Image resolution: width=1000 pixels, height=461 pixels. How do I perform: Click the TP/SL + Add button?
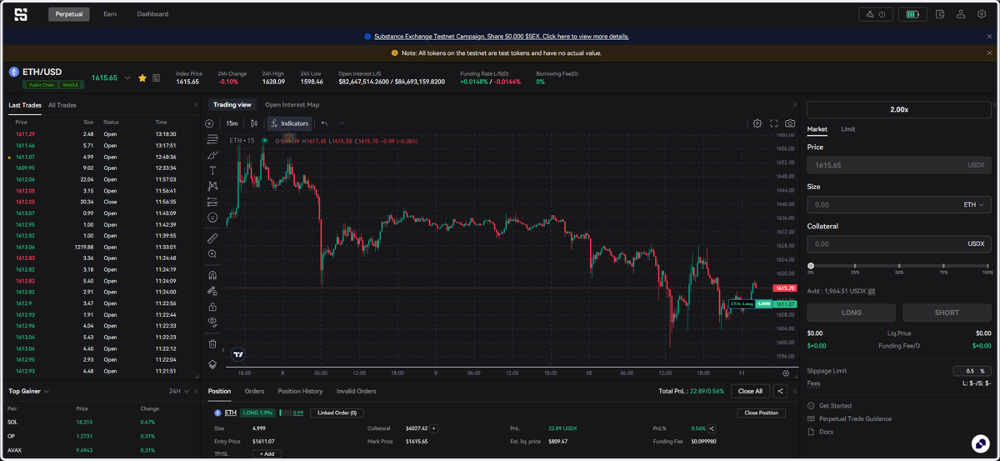tap(267, 454)
